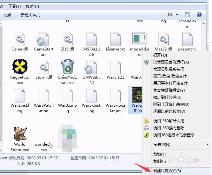Image resolution: width=212 pixels, height=175 pixels.
Task: Select the UninsYxdown.exe recycle bin icon
Action: tap(68, 66)
